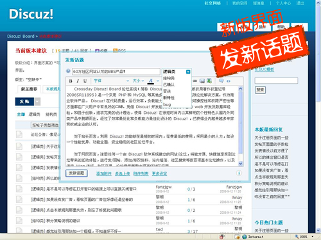This screenshot has width=321, height=240.
Task: Click the 发帖 post button
Action: click(24, 102)
